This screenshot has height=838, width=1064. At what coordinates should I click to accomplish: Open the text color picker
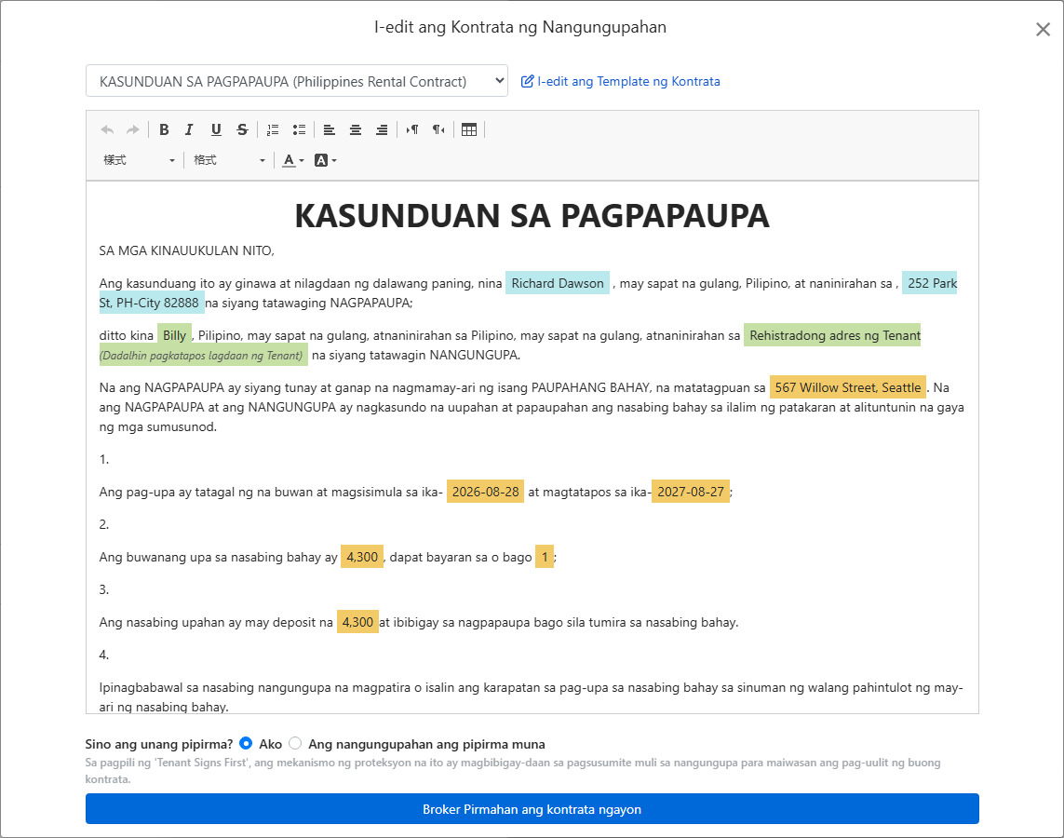point(293,160)
